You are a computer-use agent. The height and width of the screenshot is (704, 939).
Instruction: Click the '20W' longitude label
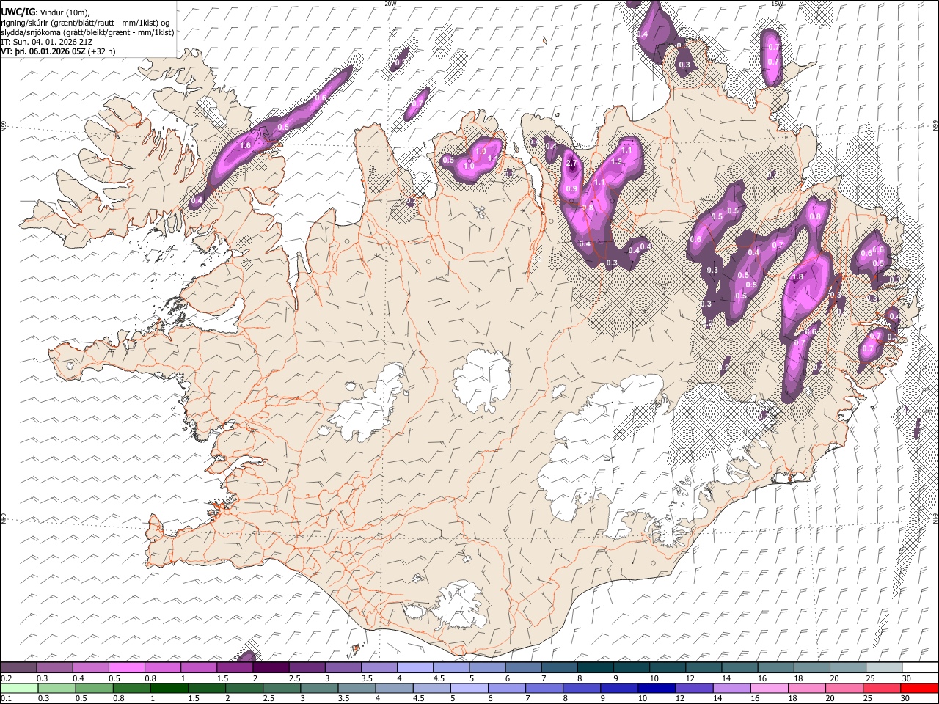[390, 4]
